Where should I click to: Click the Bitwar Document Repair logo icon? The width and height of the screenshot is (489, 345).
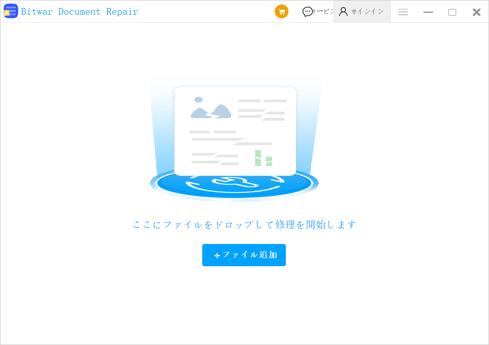pos(11,11)
